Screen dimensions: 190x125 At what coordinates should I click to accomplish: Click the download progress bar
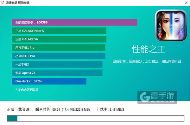point(96,118)
